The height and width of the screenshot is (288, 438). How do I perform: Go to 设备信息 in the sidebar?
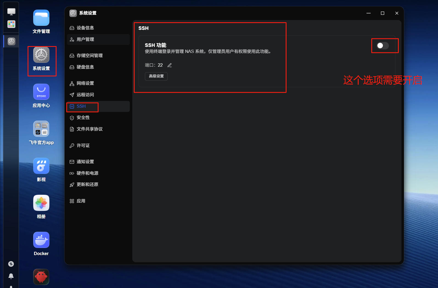(x=98, y=28)
